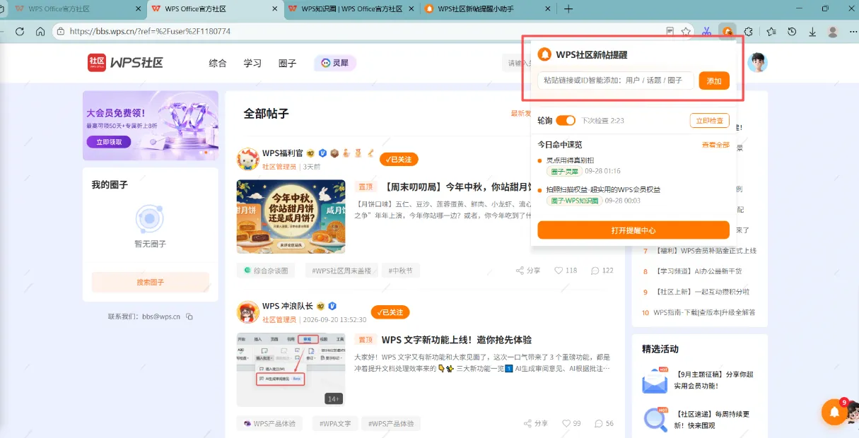This screenshot has width=859, height=438.
Task: Click the user avatar in page header
Action: [x=758, y=62]
